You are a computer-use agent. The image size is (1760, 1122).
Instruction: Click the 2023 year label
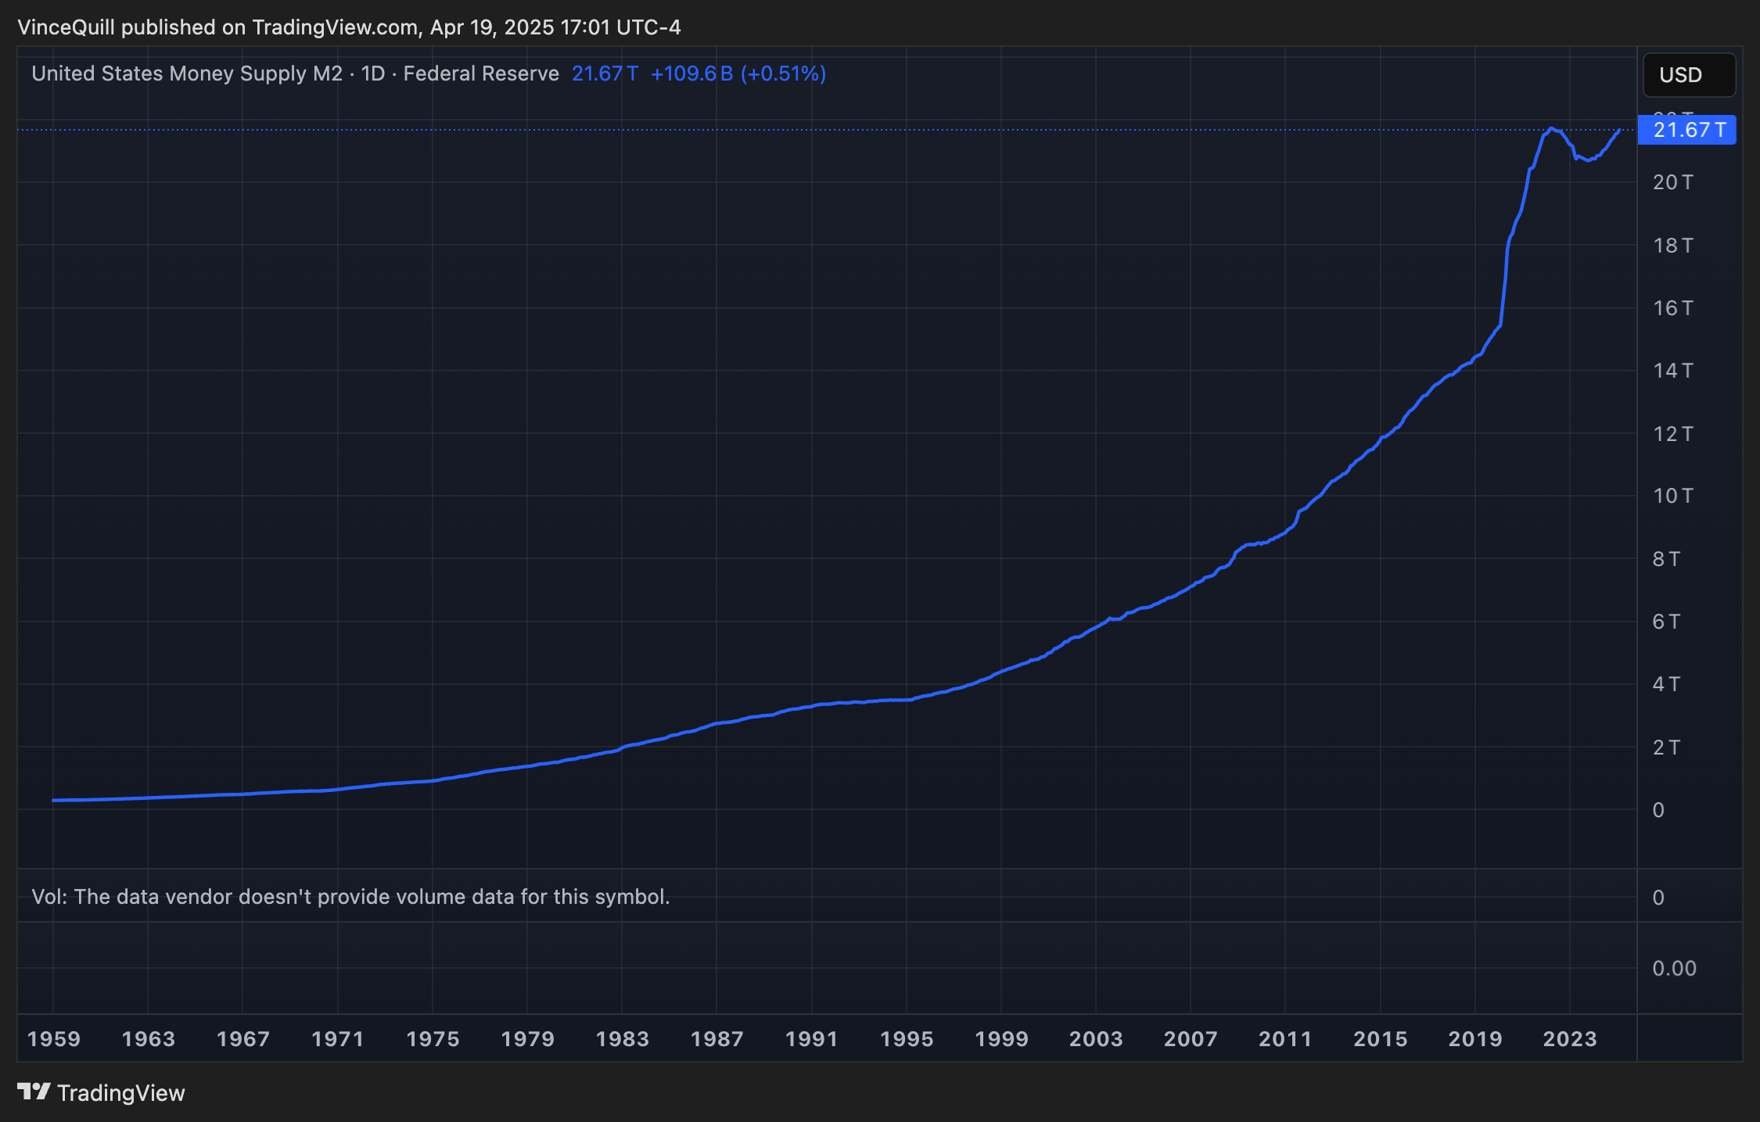pyautogui.click(x=1569, y=1039)
